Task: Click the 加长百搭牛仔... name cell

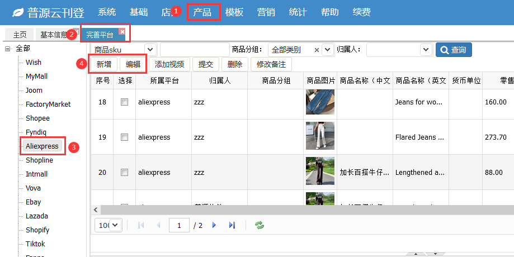Action: [x=365, y=172]
